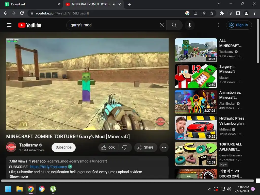Show hidden system tray icons
This screenshot has width=260, height=195.
209,189
